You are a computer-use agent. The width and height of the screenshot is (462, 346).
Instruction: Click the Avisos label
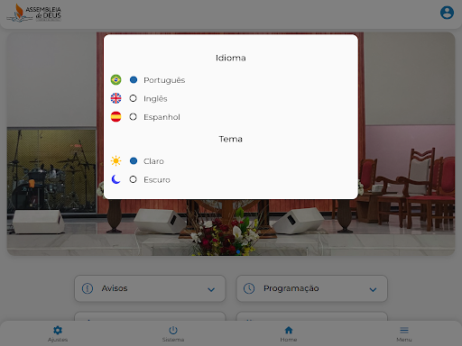click(x=115, y=288)
